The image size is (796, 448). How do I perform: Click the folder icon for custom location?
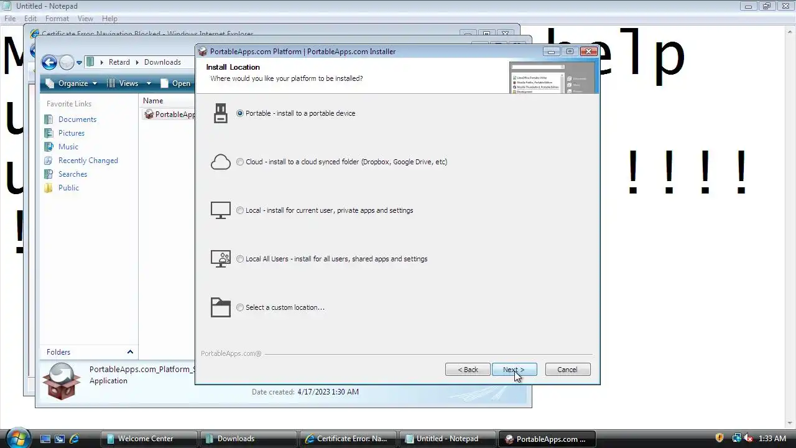coord(221,307)
